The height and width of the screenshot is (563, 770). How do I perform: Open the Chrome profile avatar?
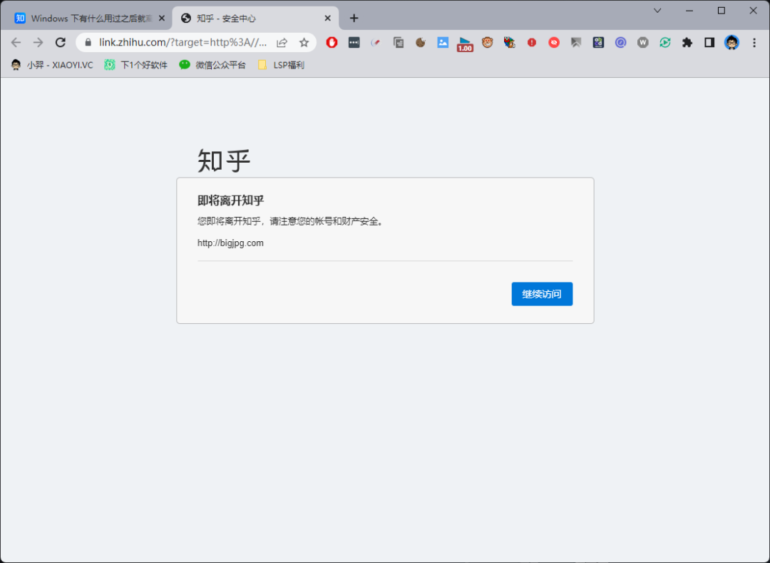click(x=731, y=43)
